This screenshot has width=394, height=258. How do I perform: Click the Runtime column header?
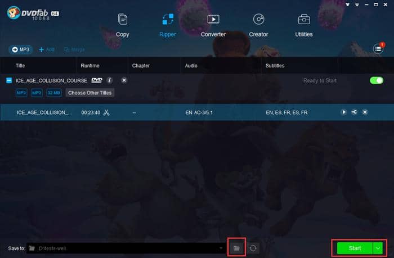pyautogui.click(x=90, y=66)
